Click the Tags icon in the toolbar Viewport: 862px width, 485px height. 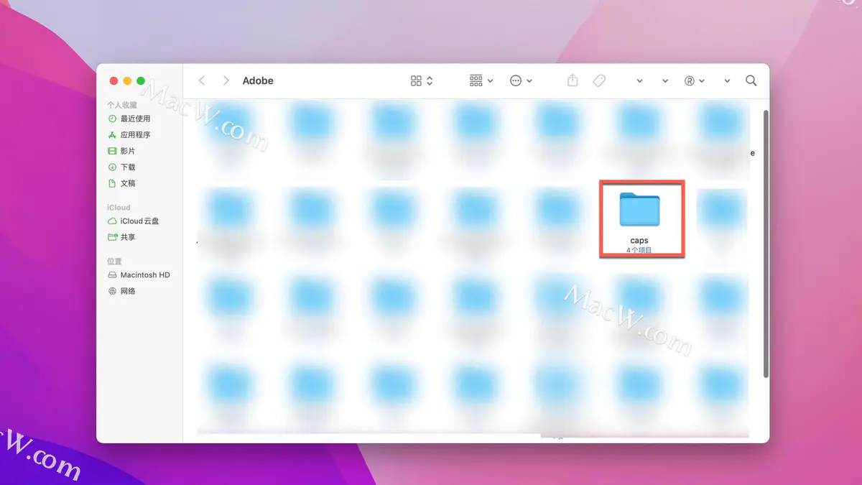click(x=599, y=80)
